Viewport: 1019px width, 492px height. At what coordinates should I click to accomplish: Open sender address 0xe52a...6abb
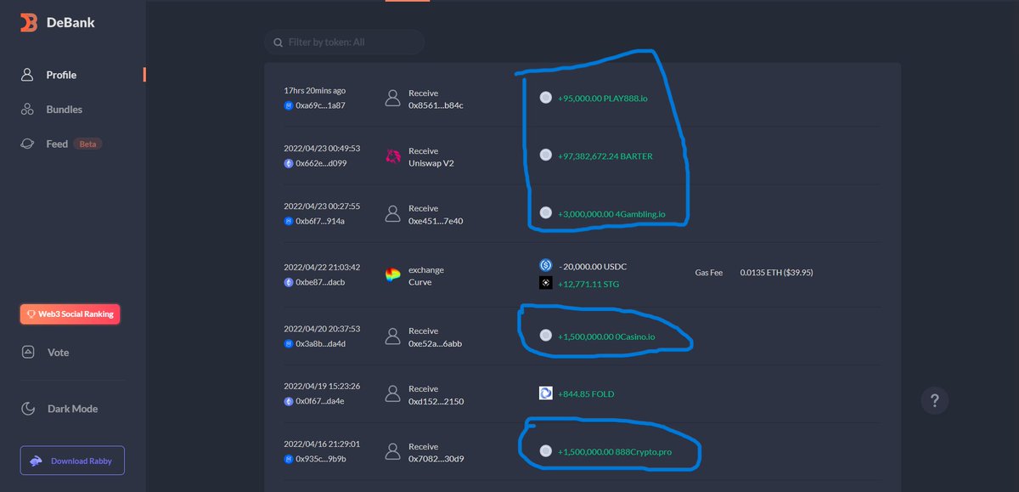pyautogui.click(x=436, y=343)
